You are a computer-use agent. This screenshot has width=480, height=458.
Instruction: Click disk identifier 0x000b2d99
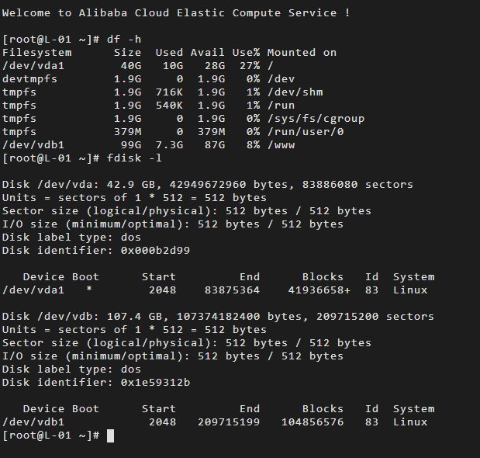[156, 251]
